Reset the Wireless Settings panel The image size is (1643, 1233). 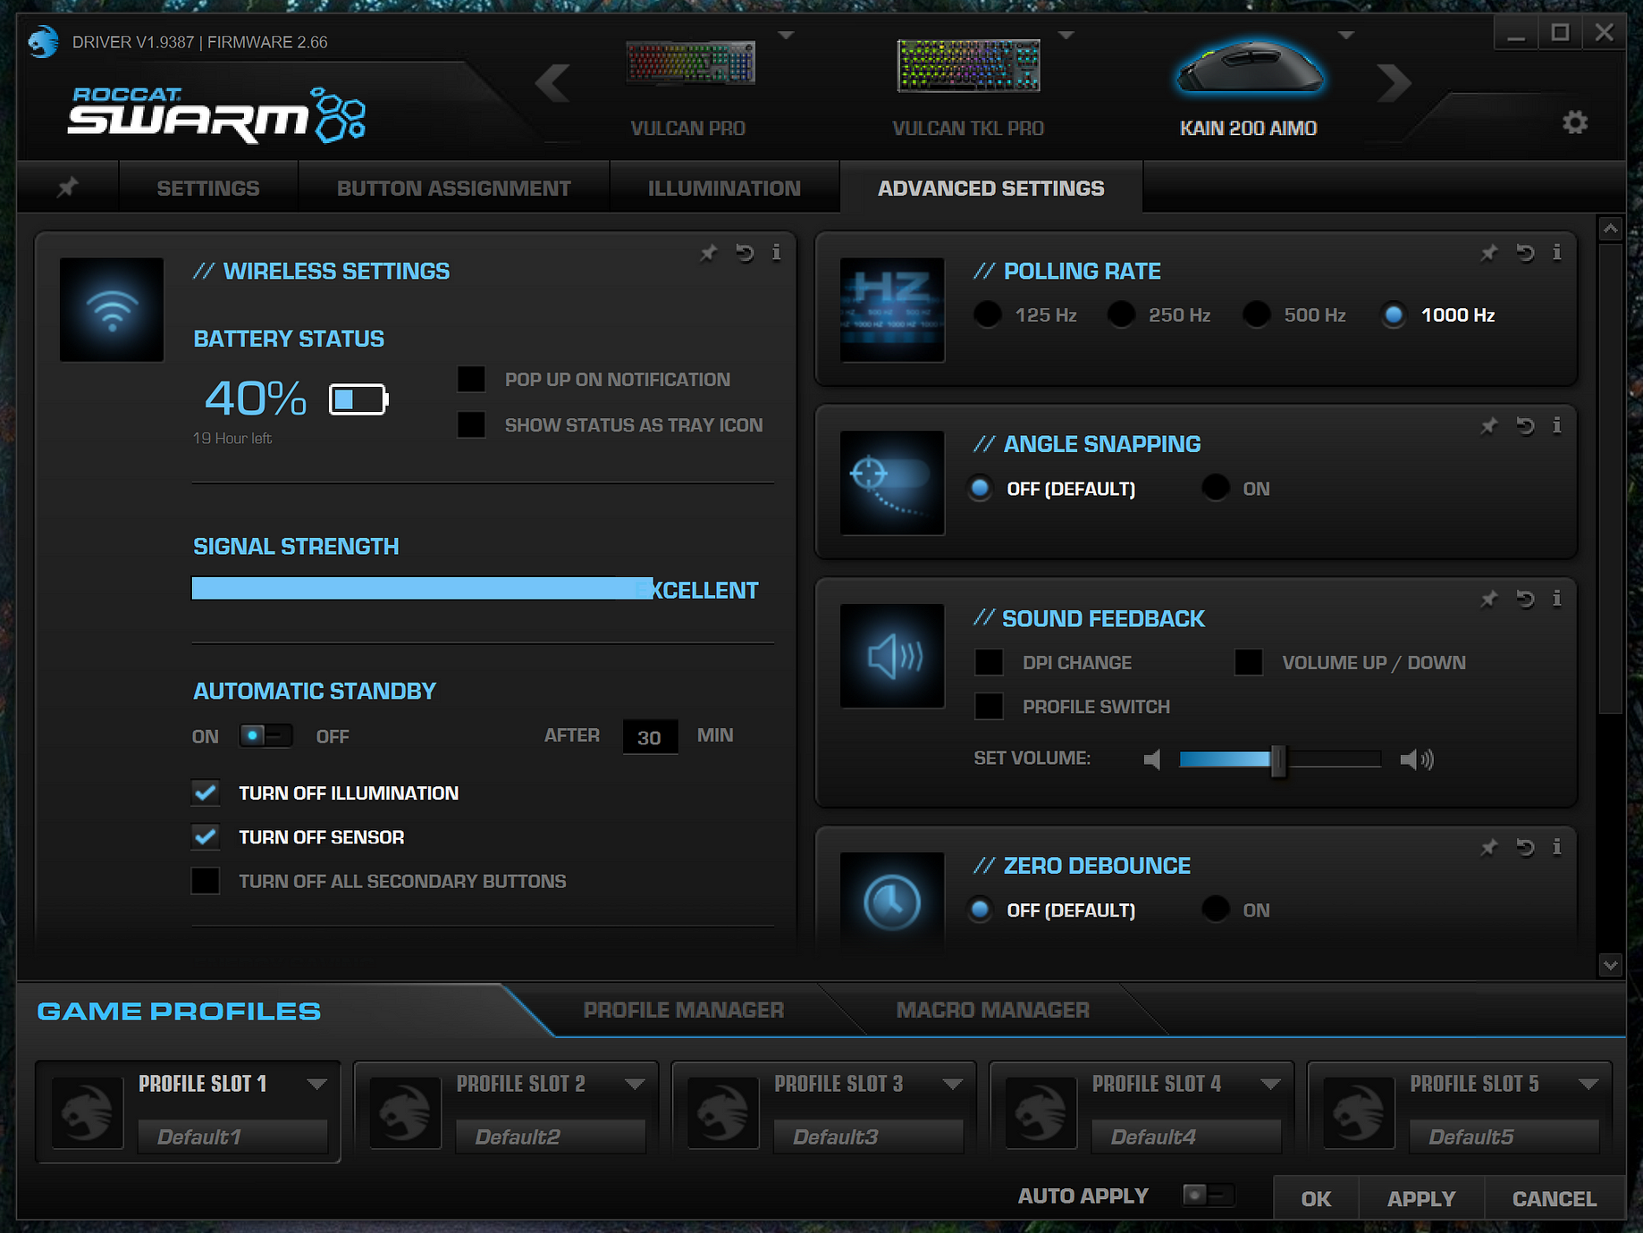745,254
